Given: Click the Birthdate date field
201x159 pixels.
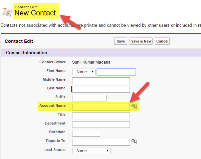Looking at the screenshot, I should click(x=86, y=133).
